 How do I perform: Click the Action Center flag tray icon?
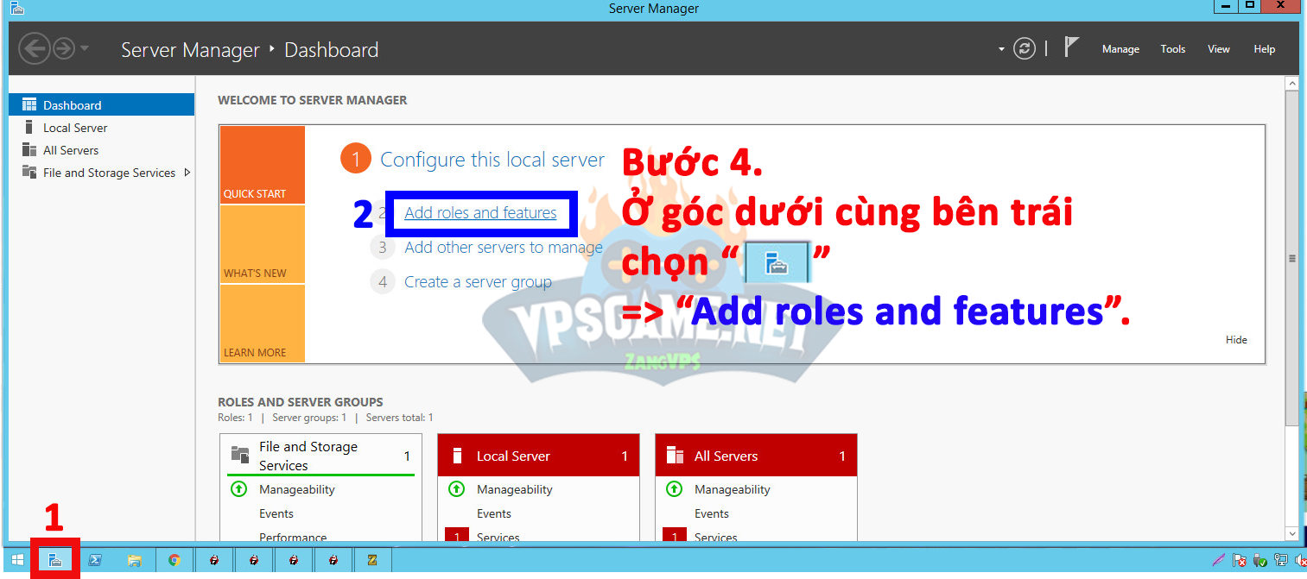coord(1240,561)
